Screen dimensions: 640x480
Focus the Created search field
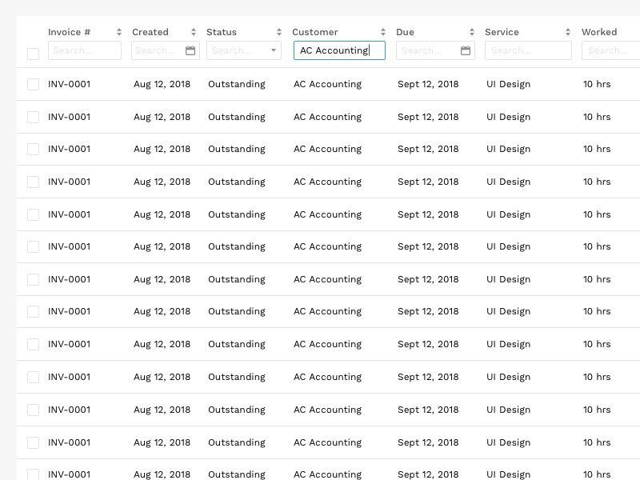(166, 50)
